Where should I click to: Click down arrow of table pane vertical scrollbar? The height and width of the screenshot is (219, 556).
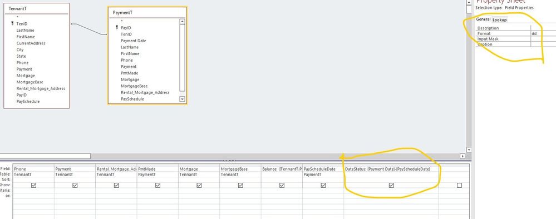click(469, 150)
